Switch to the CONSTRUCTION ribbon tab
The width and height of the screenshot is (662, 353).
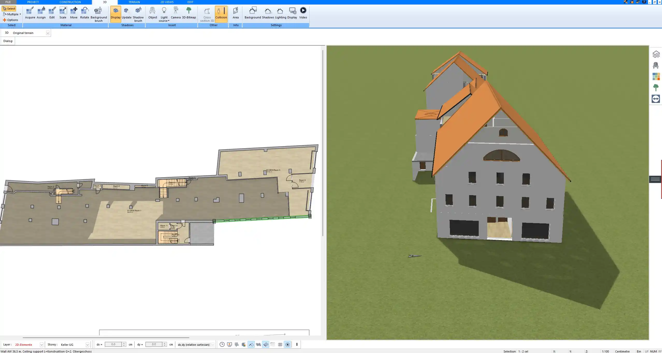pyautogui.click(x=70, y=2)
